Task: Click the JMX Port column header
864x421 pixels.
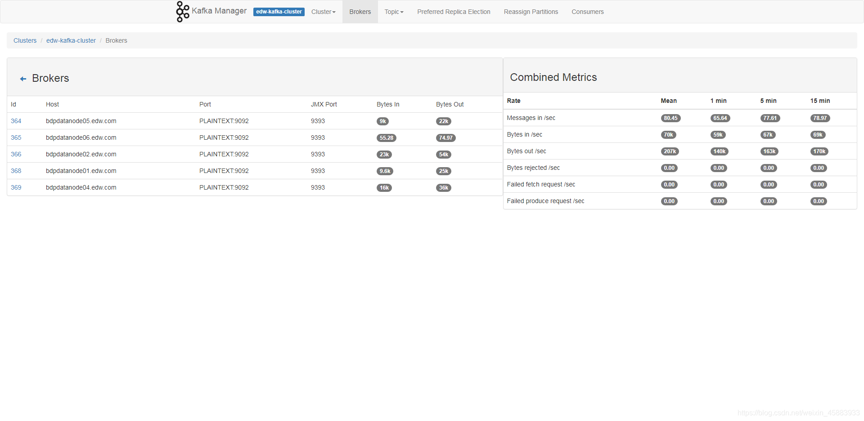Action: (x=324, y=104)
